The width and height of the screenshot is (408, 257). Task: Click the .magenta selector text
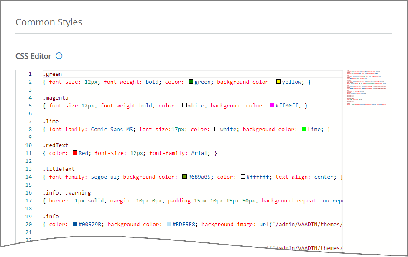(56, 98)
